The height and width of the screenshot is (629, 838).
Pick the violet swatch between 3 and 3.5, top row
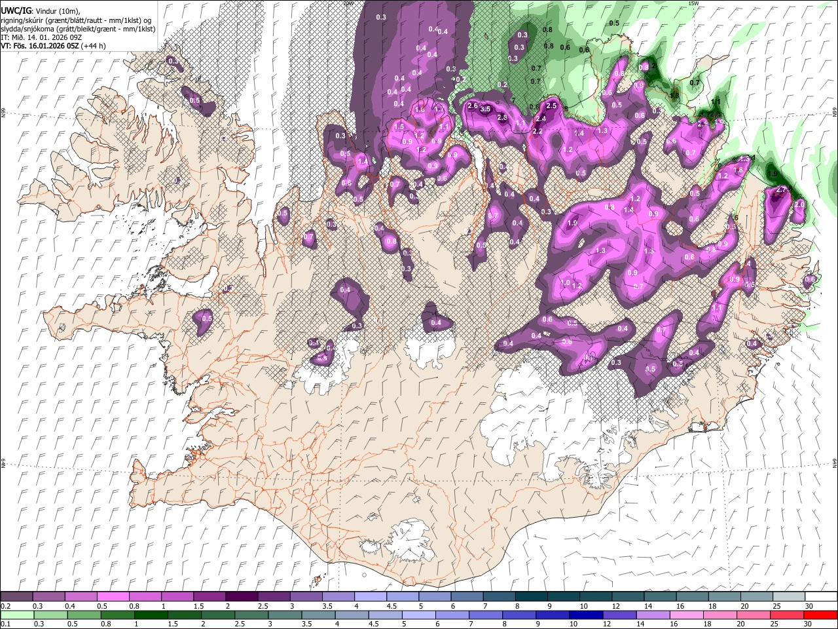tap(306, 596)
